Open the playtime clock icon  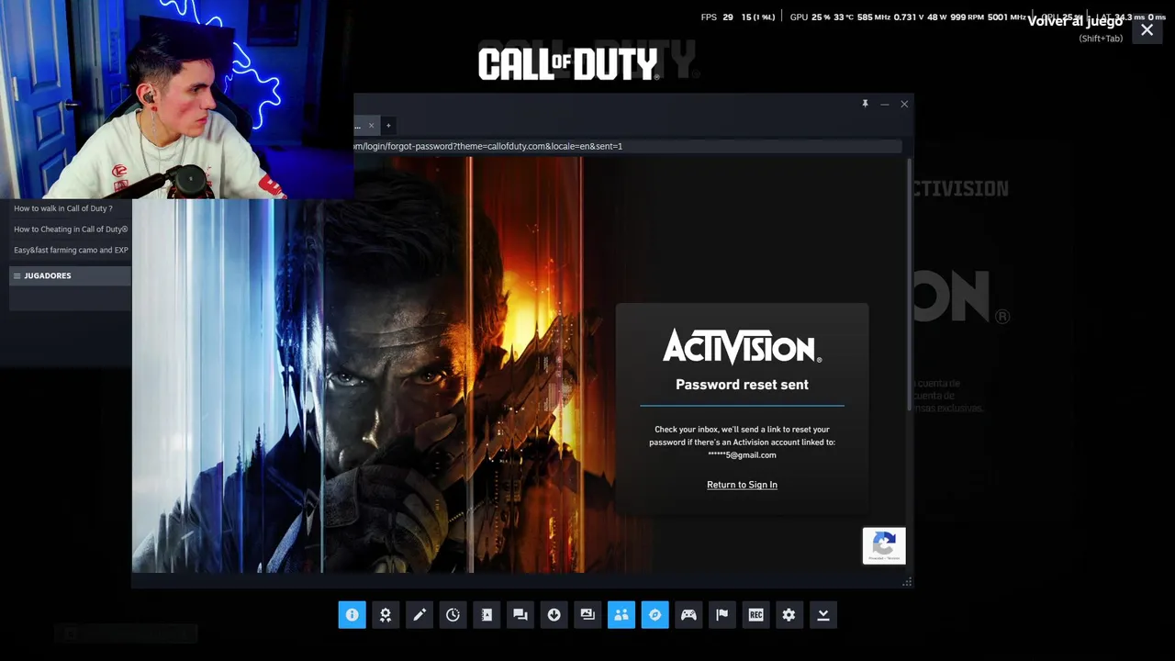click(453, 615)
